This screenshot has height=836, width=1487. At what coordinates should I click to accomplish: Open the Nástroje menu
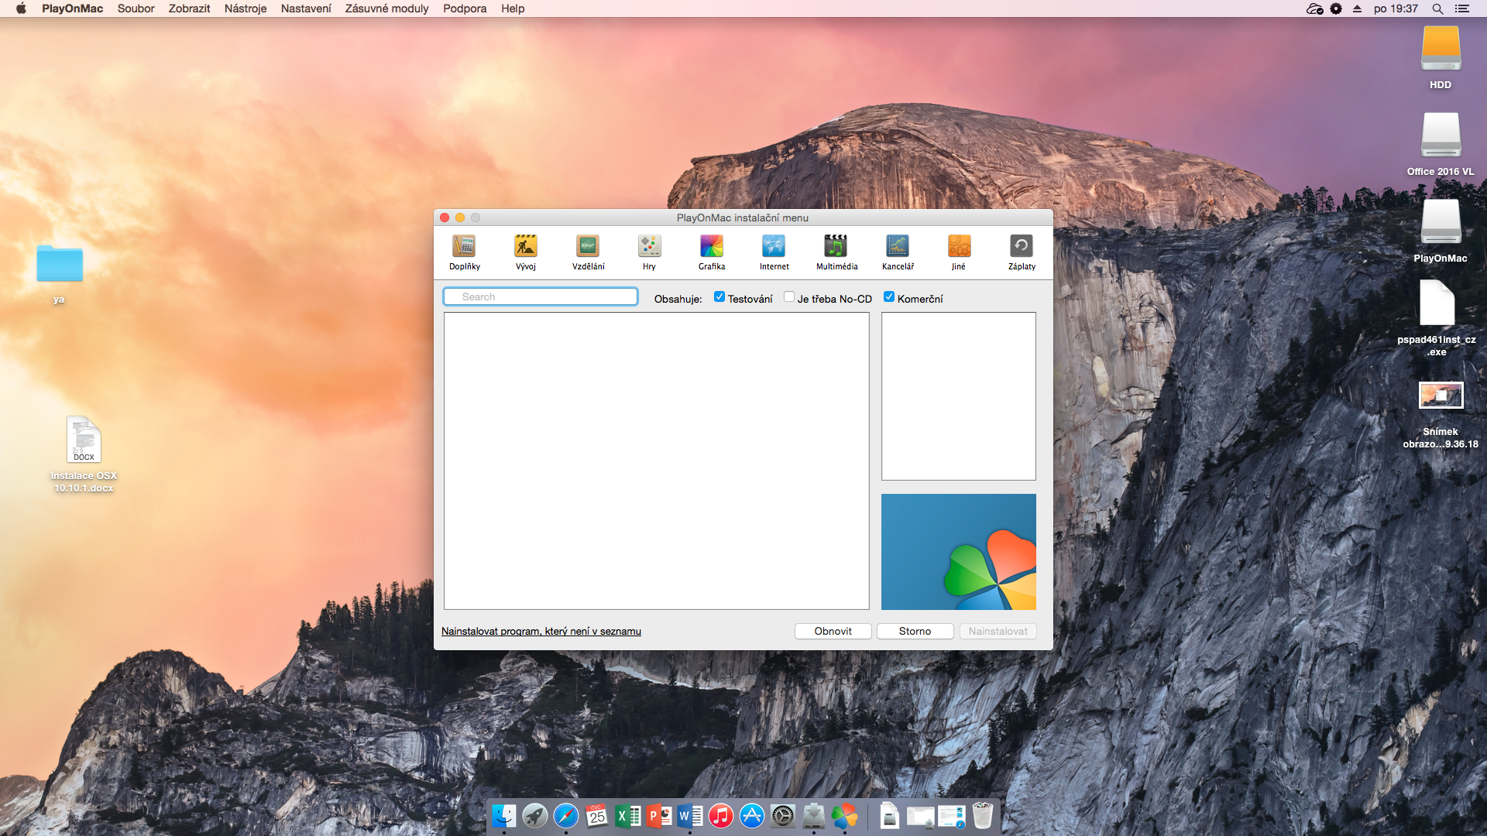(x=244, y=9)
